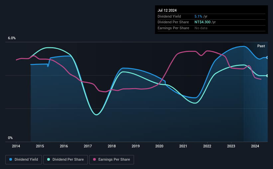This screenshot has width=273, height=169.
Task: Click the Jul 12 2024 tooltip date
Action: [167, 10]
